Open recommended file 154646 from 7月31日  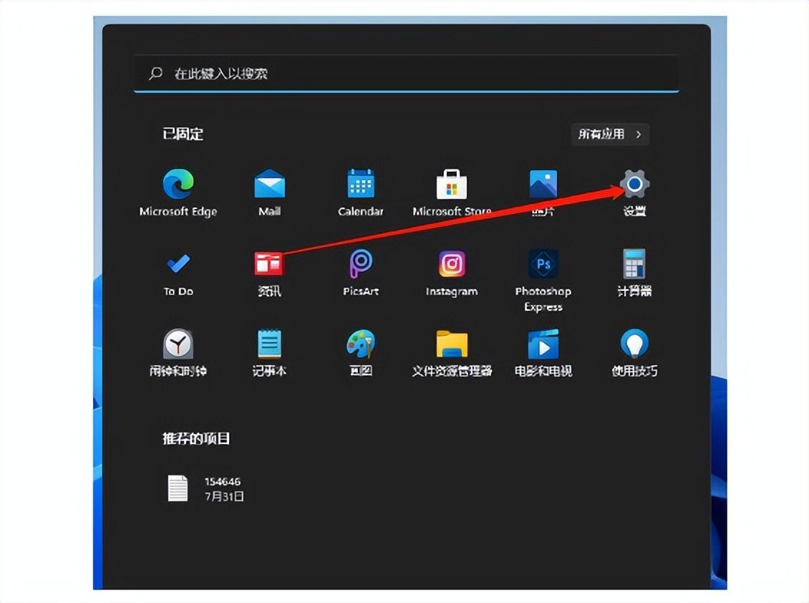tap(208, 486)
